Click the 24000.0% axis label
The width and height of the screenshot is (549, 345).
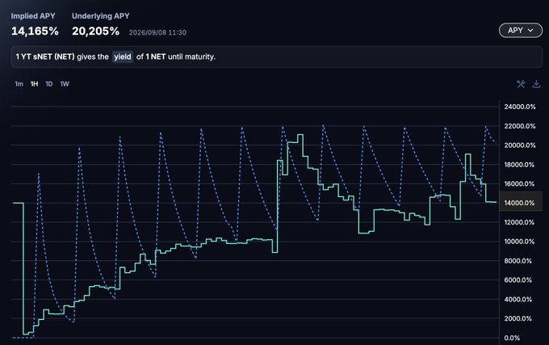(x=520, y=107)
